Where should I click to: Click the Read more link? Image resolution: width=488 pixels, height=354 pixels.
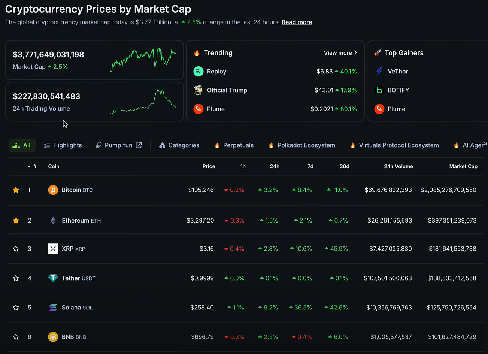(297, 22)
